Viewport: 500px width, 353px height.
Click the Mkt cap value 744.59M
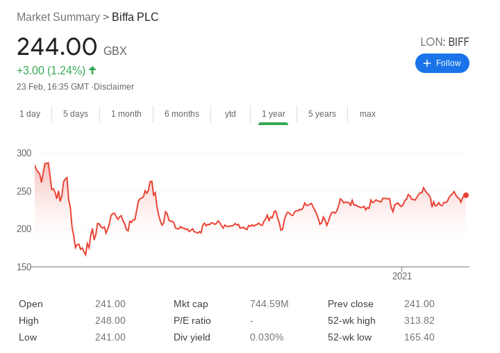(x=269, y=304)
